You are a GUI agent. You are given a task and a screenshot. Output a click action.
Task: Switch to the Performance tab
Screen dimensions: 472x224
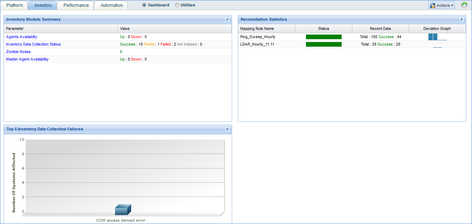pyautogui.click(x=76, y=5)
